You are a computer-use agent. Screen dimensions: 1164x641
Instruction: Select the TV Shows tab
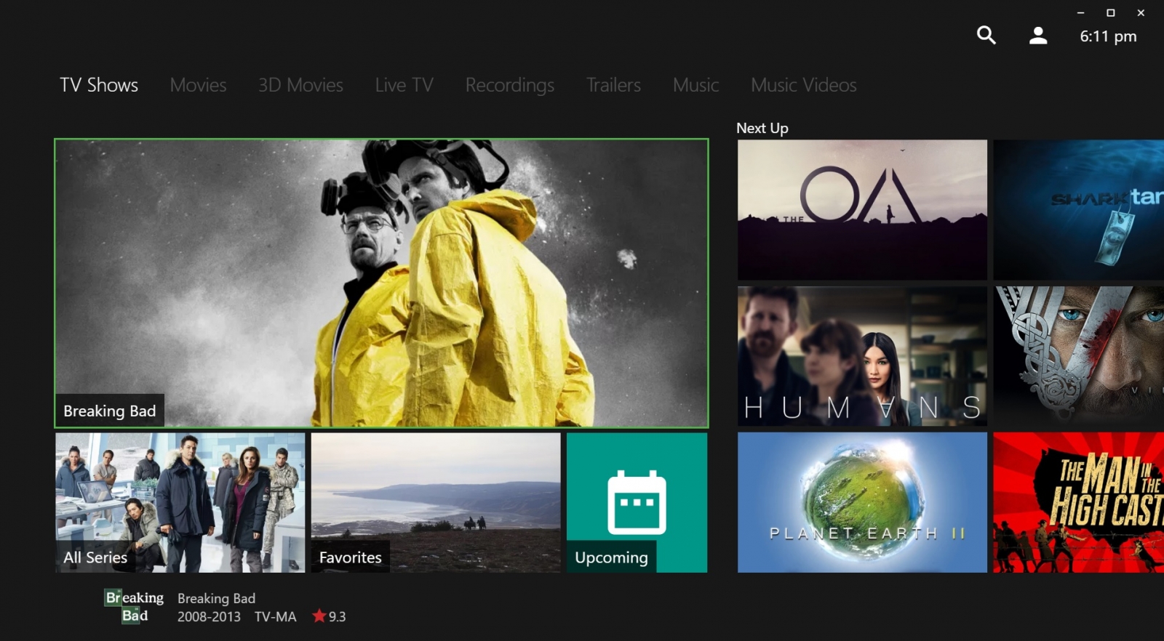tap(99, 85)
